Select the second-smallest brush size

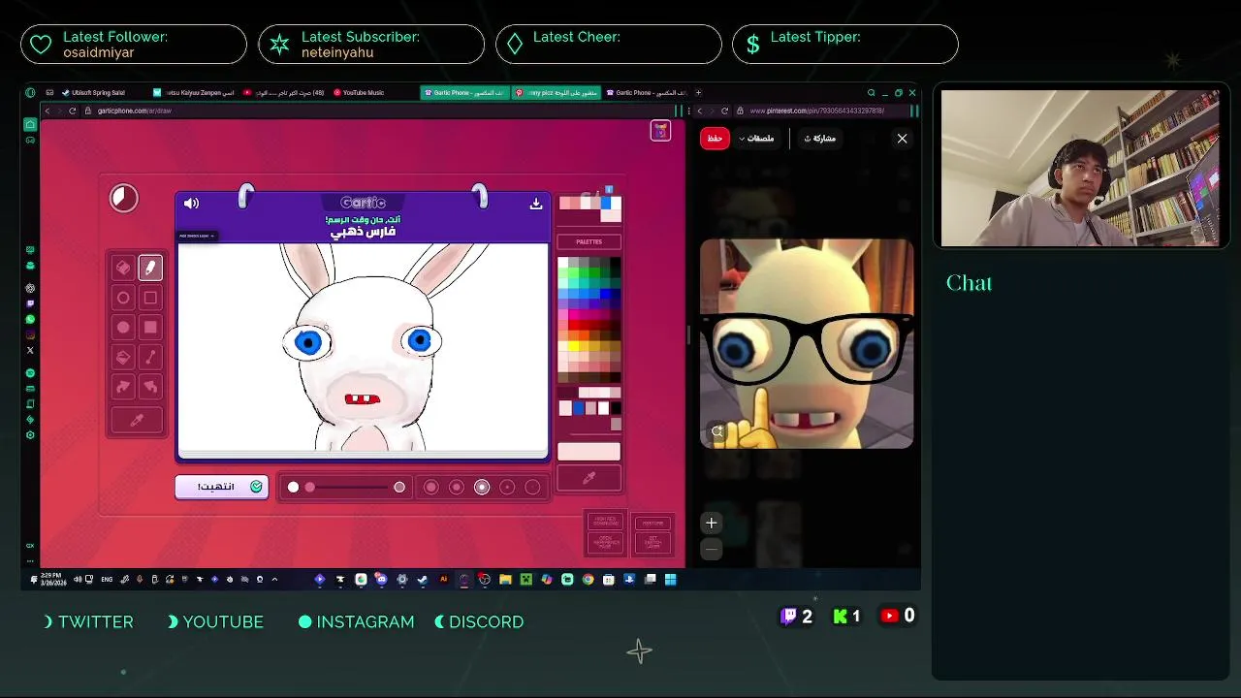click(x=507, y=487)
